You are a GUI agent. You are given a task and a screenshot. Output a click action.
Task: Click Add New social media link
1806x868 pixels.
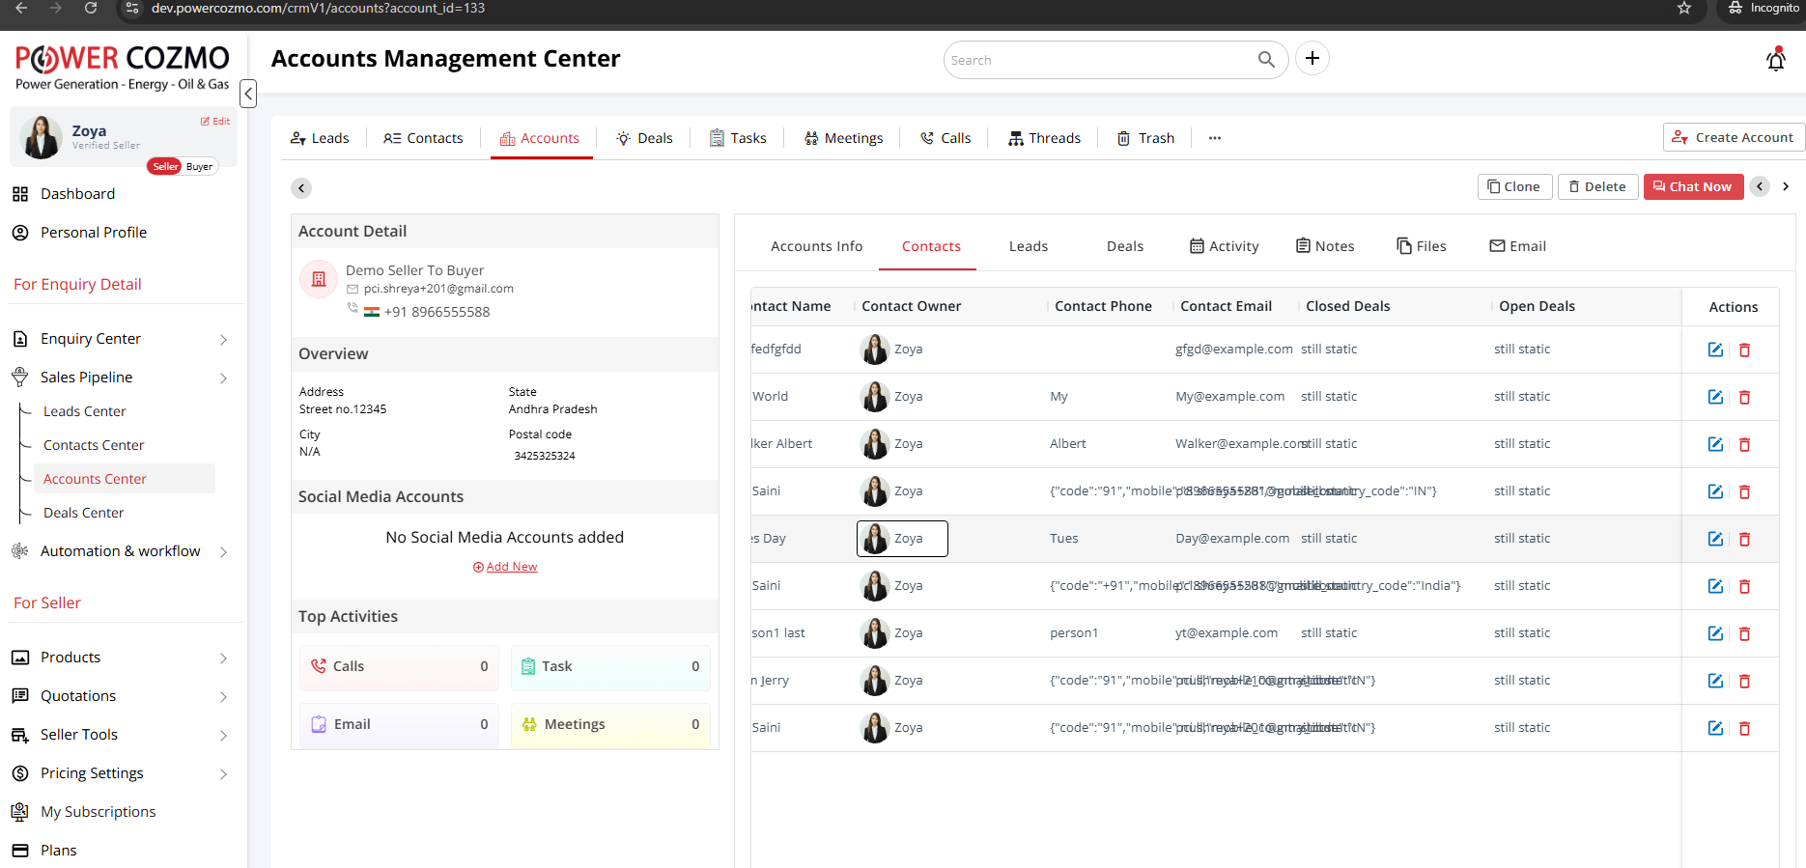(505, 567)
